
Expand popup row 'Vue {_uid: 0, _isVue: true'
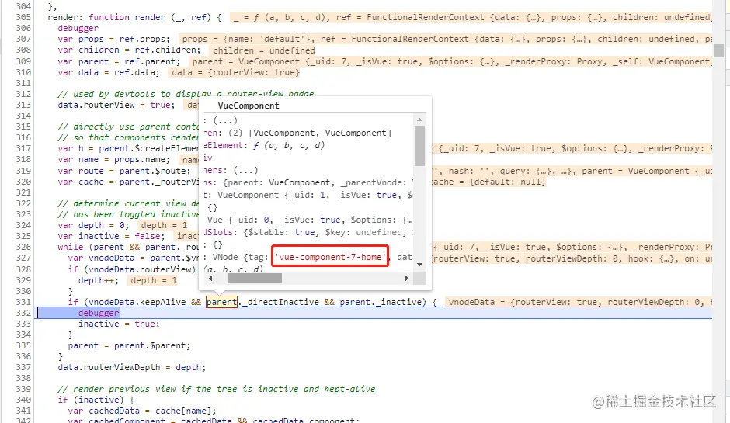309,220
